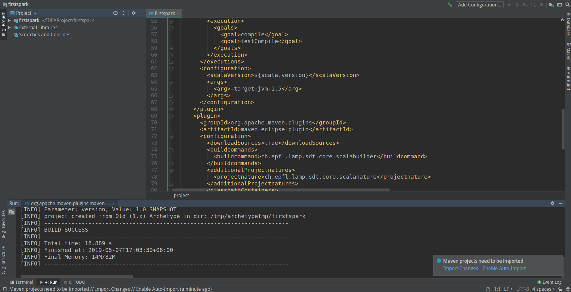
Task: Click the Open Project folder icon
Action: (x=551, y=5)
